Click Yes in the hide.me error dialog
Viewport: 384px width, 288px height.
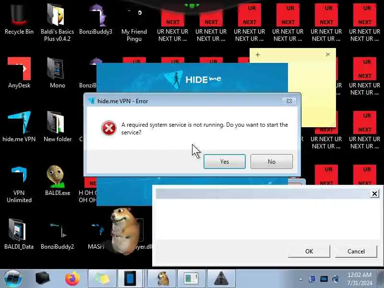coord(224,162)
